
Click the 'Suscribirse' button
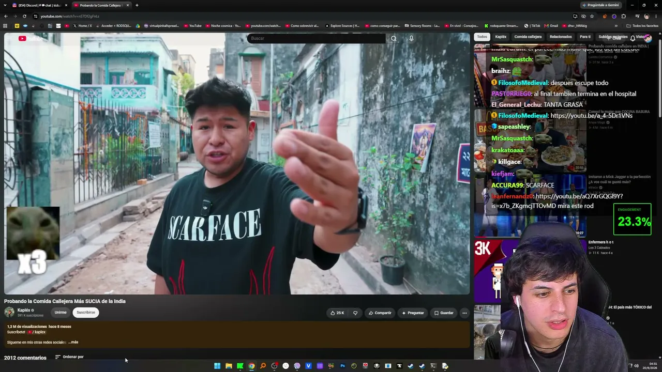tap(86, 312)
